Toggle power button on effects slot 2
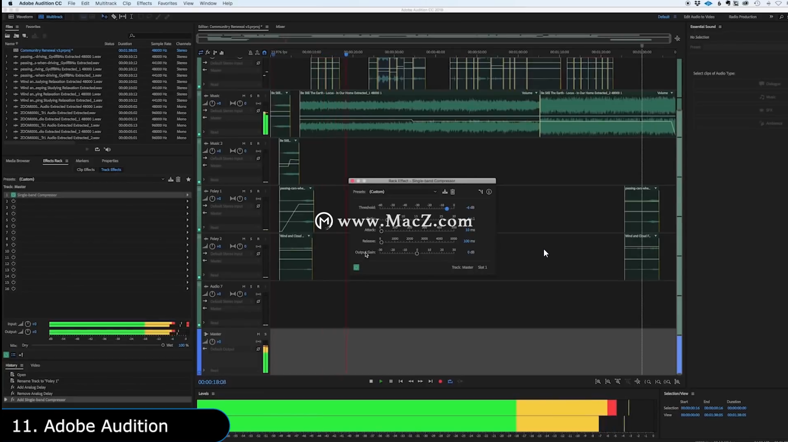 click(13, 201)
